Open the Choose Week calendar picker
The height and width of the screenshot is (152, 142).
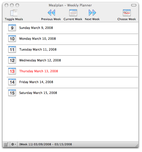pos(127,13)
